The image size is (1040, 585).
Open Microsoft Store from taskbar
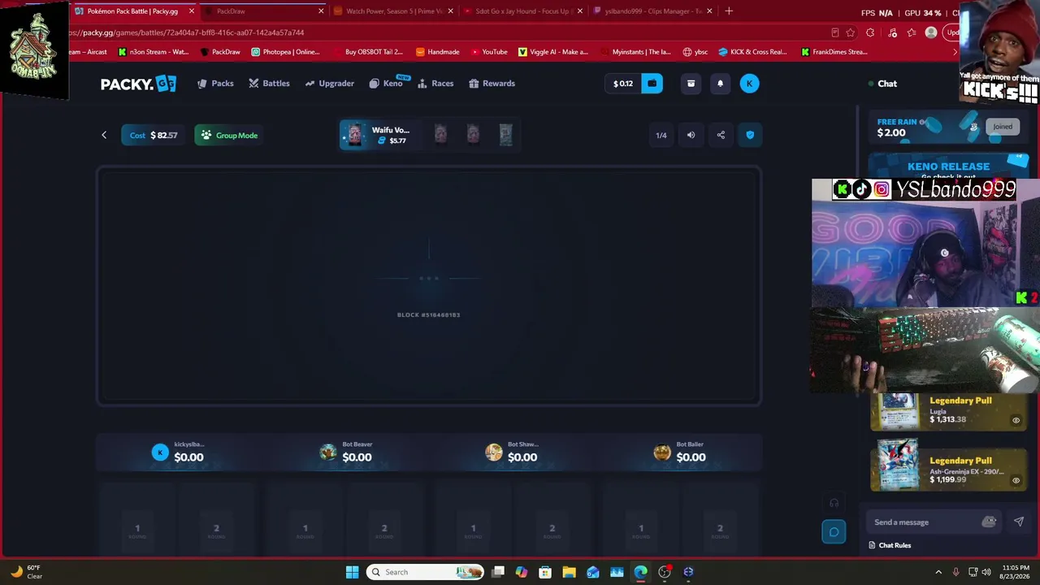(545, 572)
